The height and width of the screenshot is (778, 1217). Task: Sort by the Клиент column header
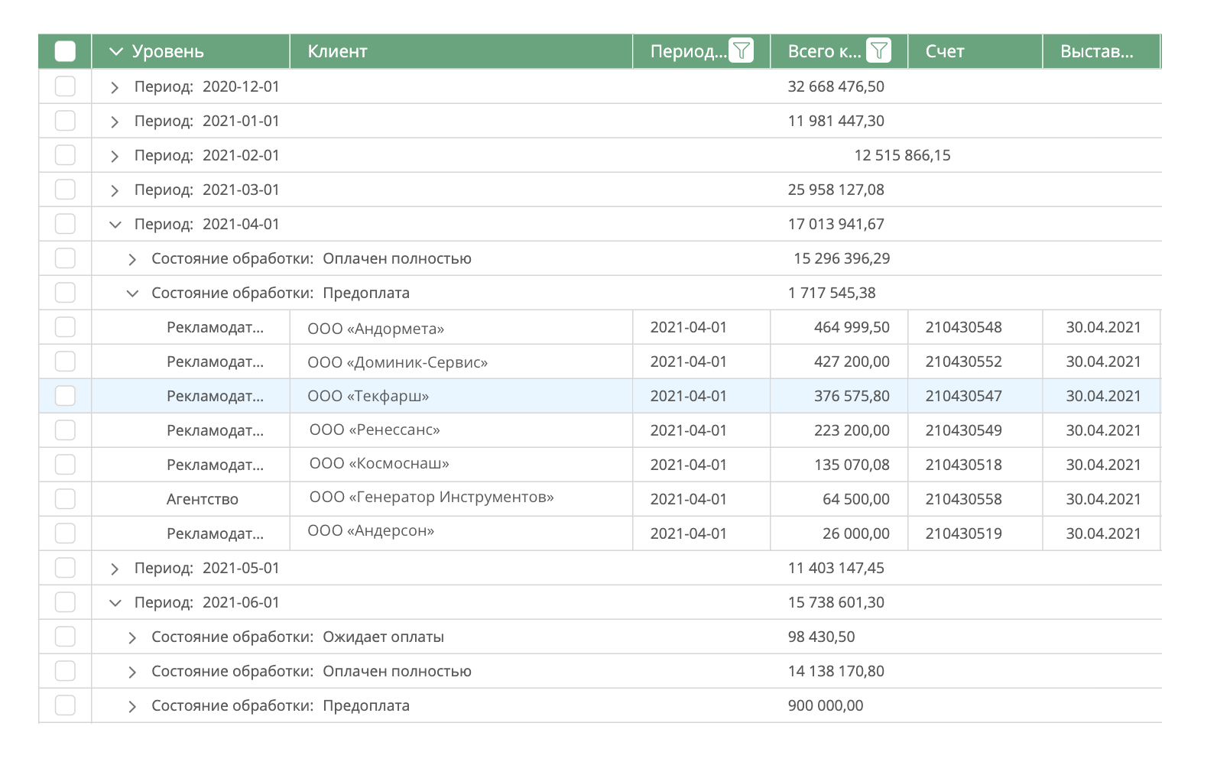tap(337, 52)
